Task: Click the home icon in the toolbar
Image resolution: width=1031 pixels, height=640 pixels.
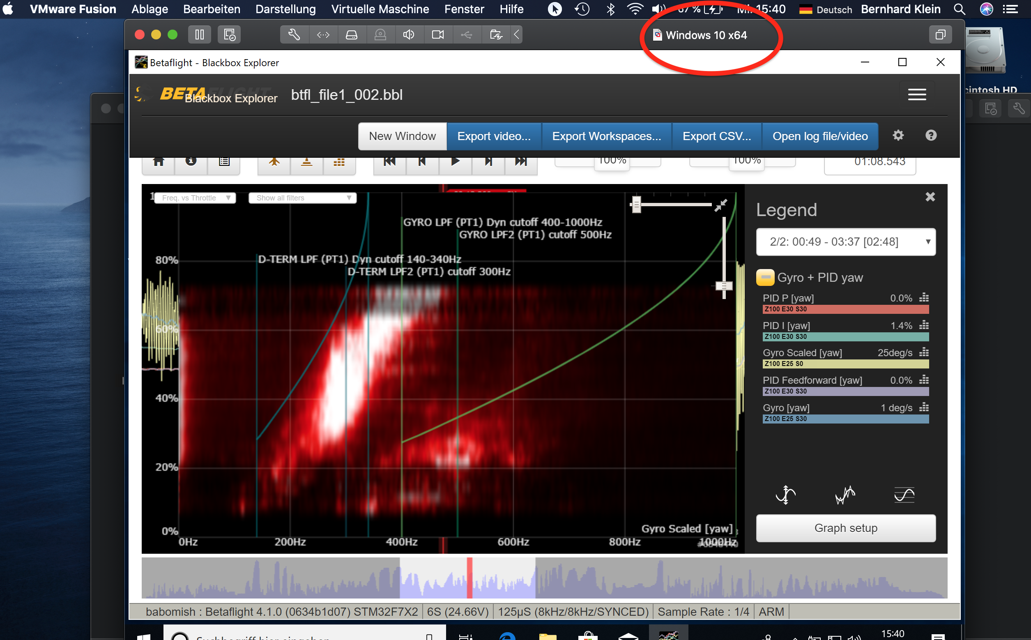Action: [x=158, y=161]
